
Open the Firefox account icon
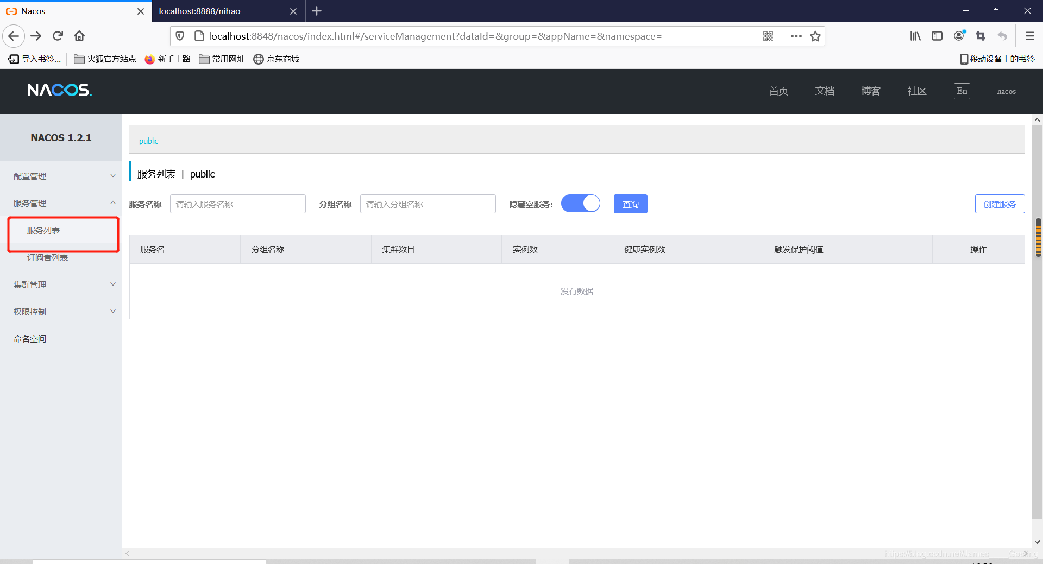[x=959, y=36]
